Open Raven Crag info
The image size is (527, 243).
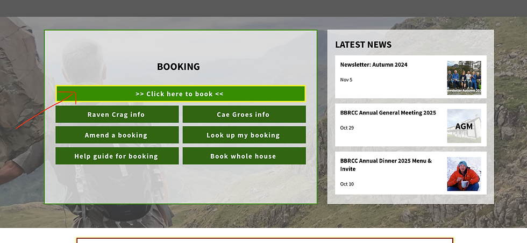click(x=117, y=115)
